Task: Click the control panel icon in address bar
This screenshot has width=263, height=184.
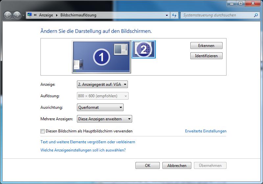Action: coord(30,15)
